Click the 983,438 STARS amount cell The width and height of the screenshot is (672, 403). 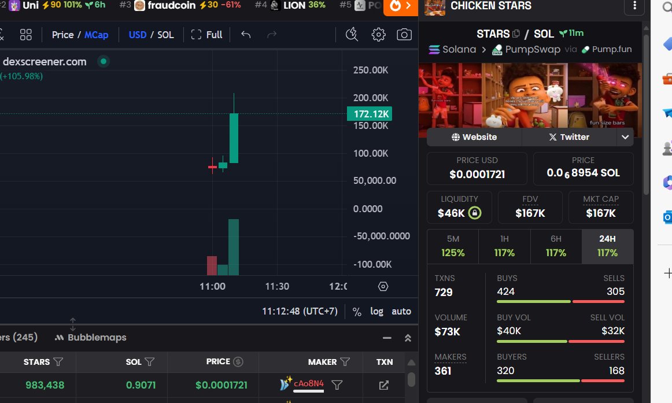pos(45,385)
